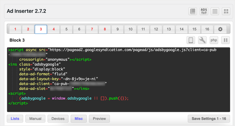Screen dimensions: 235x126
Task: Expand the Lists settings section
Action: [x=15, y=119]
